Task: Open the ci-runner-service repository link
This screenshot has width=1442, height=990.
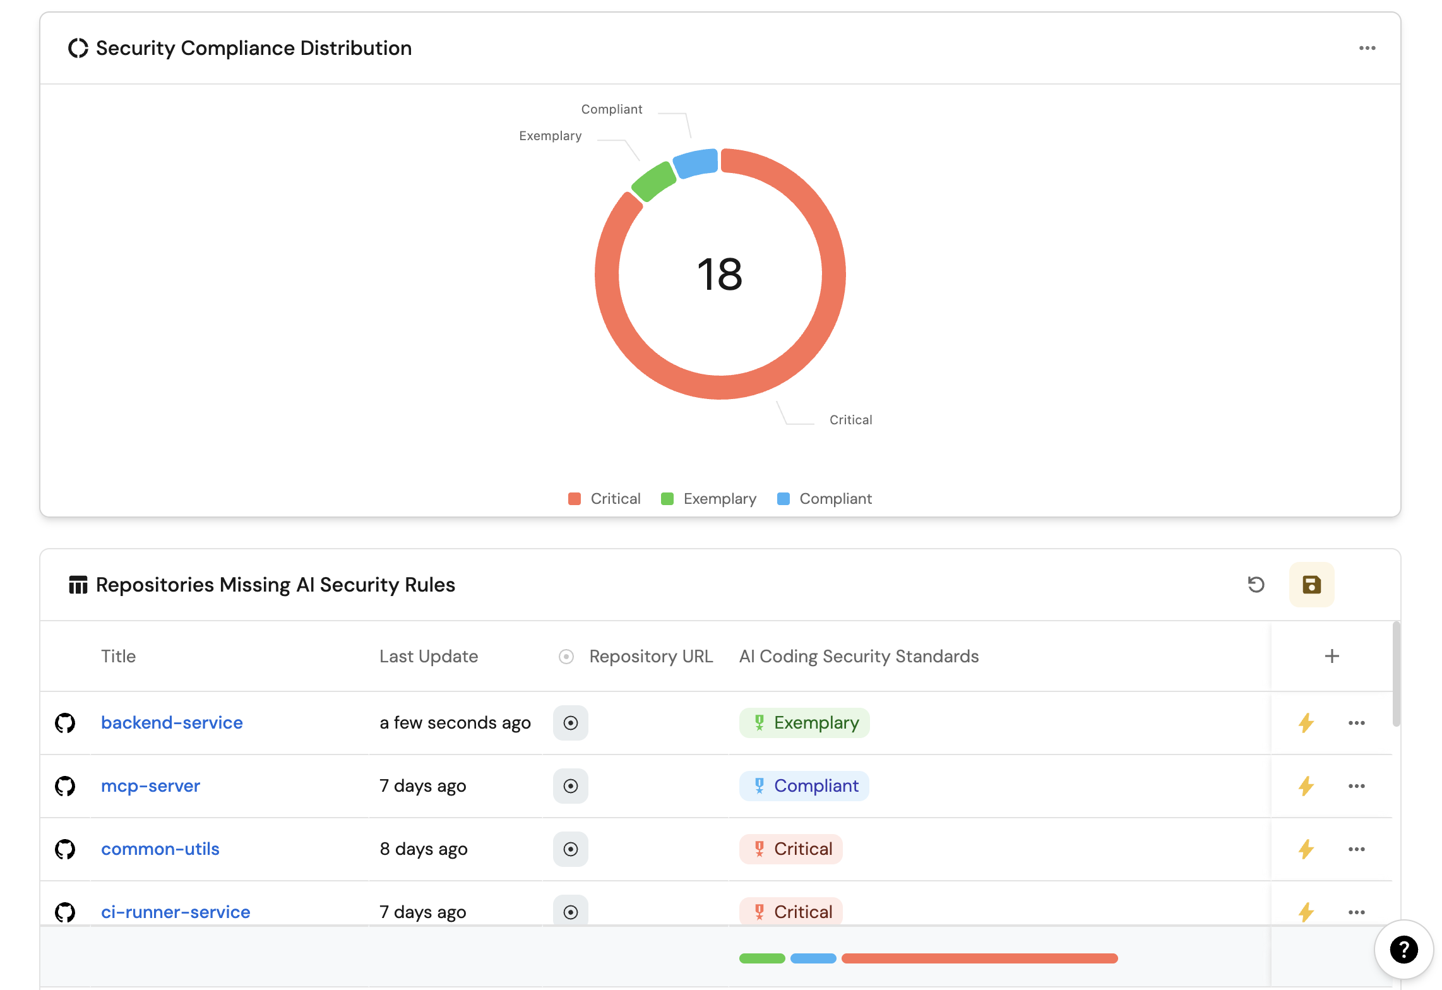Action: [x=176, y=912]
